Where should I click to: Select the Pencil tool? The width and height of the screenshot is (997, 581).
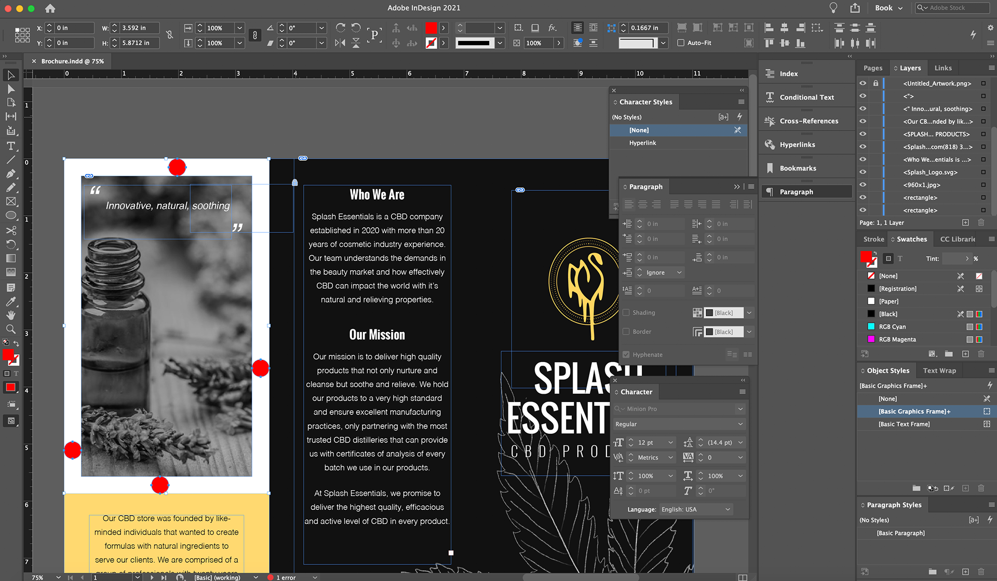click(10, 188)
